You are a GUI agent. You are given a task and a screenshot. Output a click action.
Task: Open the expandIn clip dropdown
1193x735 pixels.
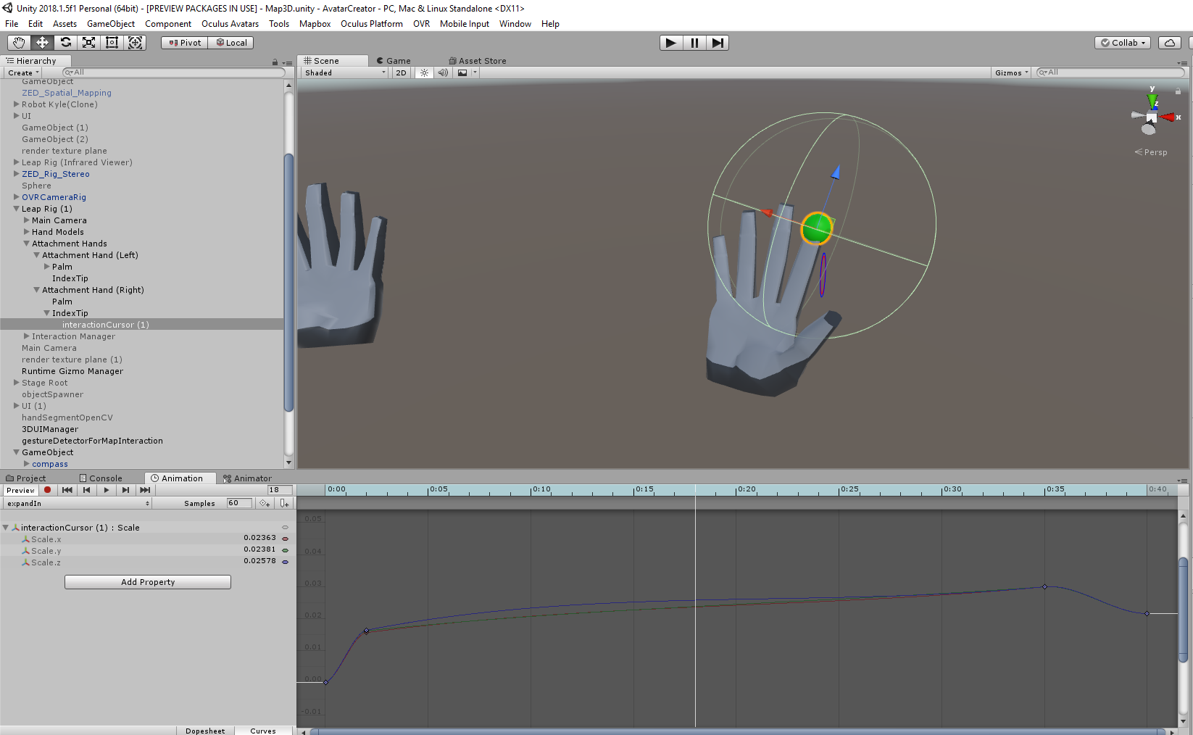(78, 503)
